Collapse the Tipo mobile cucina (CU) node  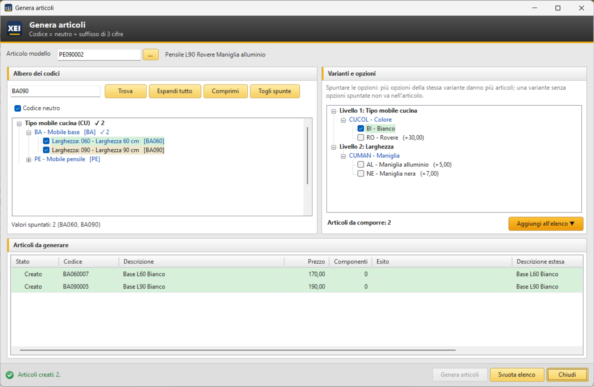tap(19, 124)
